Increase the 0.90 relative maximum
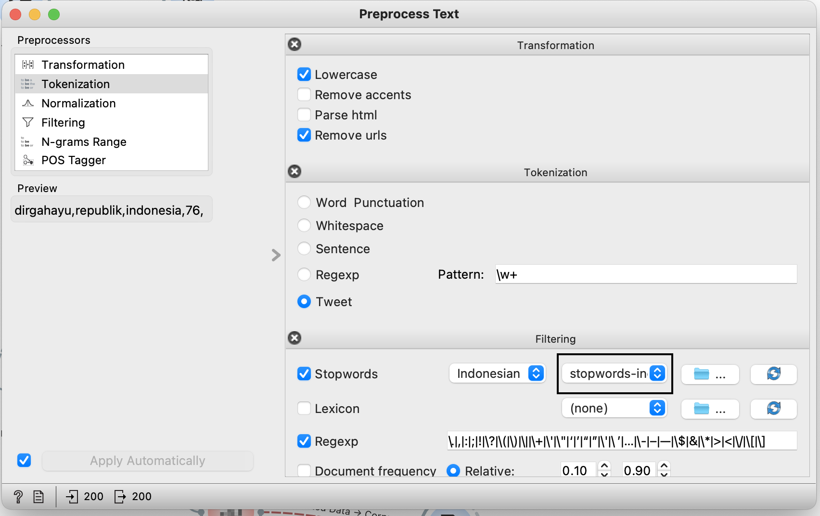 coord(664,465)
